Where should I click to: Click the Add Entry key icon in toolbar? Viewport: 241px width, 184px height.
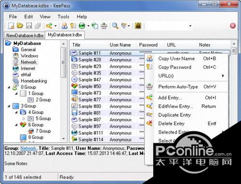click(x=49, y=26)
